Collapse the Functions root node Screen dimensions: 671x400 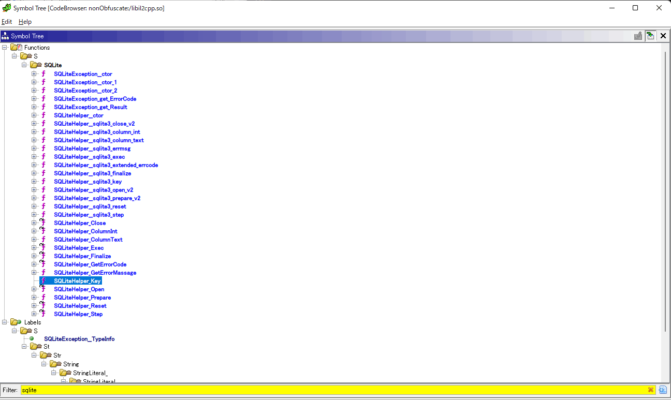pos(5,48)
